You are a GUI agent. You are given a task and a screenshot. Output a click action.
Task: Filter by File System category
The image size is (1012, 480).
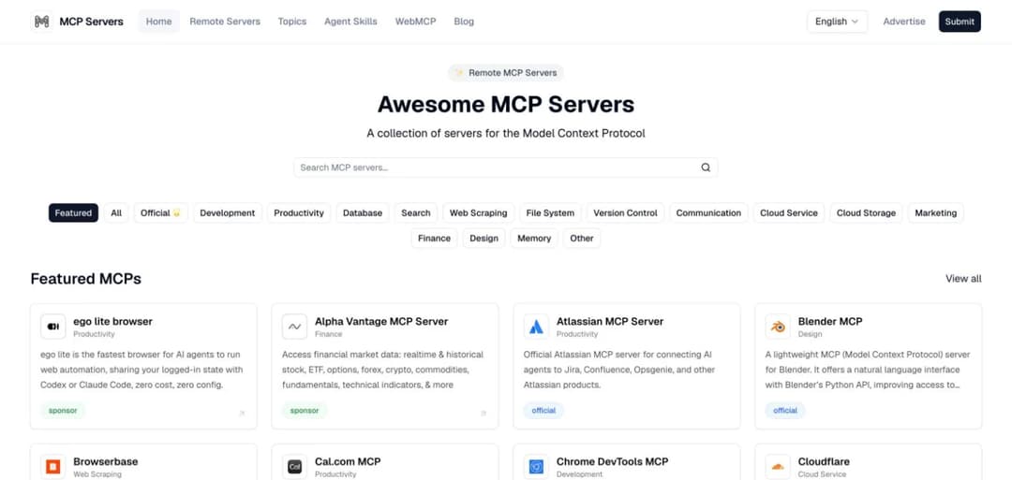(x=551, y=212)
